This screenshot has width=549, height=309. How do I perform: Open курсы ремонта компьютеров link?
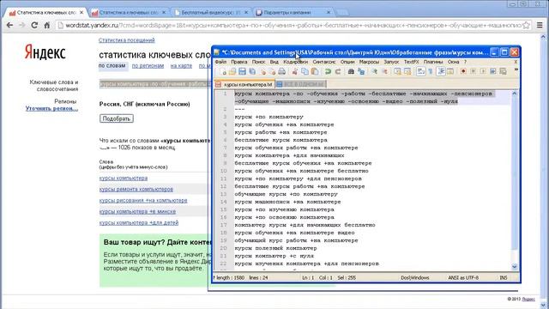[x=136, y=189]
